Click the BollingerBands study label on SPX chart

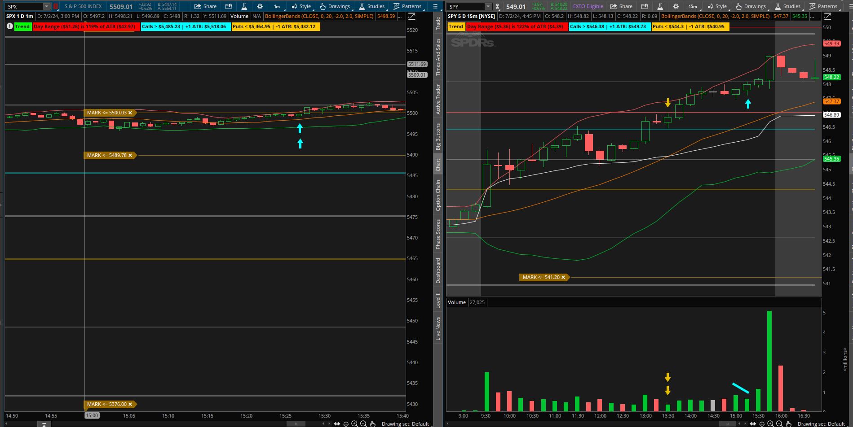point(319,16)
